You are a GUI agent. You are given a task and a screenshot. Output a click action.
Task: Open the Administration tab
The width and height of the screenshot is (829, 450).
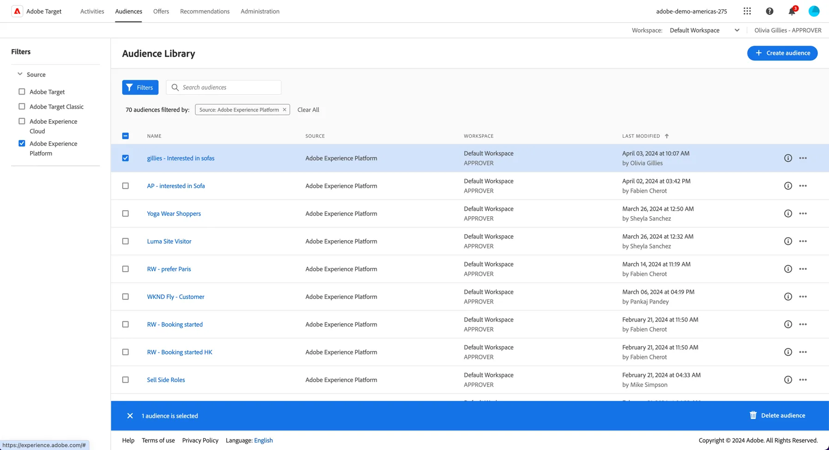coord(260,11)
